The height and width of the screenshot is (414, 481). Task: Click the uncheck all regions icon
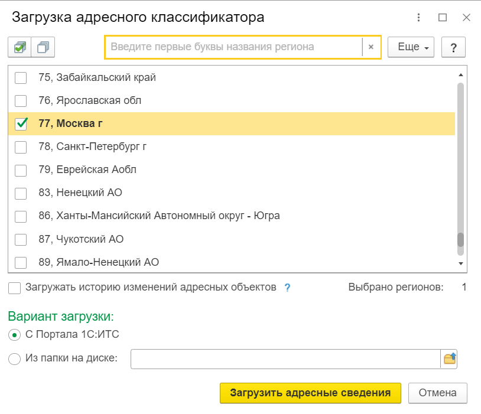coord(43,47)
